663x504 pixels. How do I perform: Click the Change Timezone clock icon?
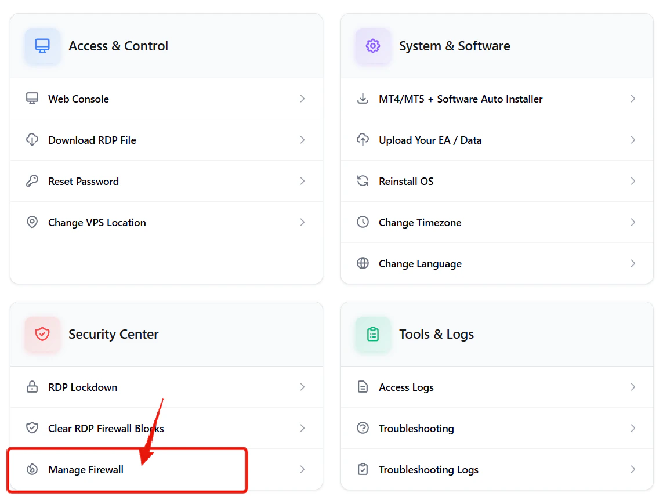point(363,222)
